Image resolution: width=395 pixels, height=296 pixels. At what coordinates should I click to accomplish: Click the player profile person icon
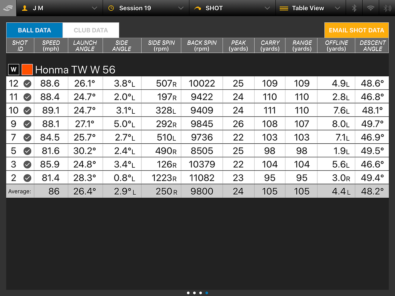pyautogui.click(x=25, y=8)
